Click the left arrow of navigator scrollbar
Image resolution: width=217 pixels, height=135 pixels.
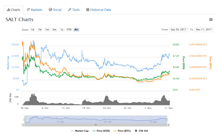tap(23, 125)
